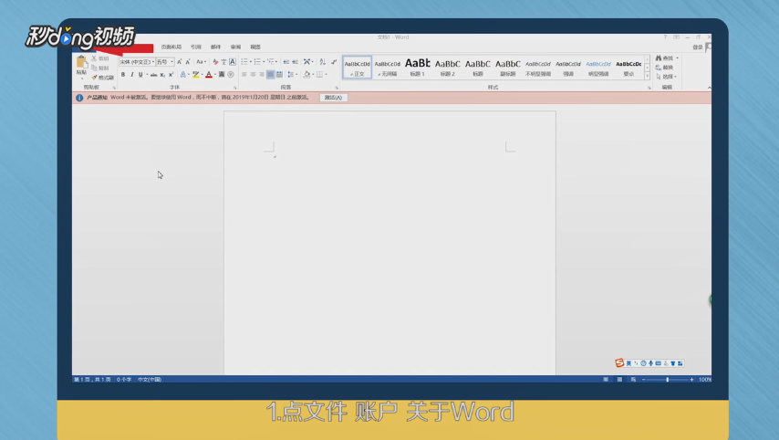Click the info icon in the notification bar
The image size is (779, 440).
pyautogui.click(x=79, y=98)
